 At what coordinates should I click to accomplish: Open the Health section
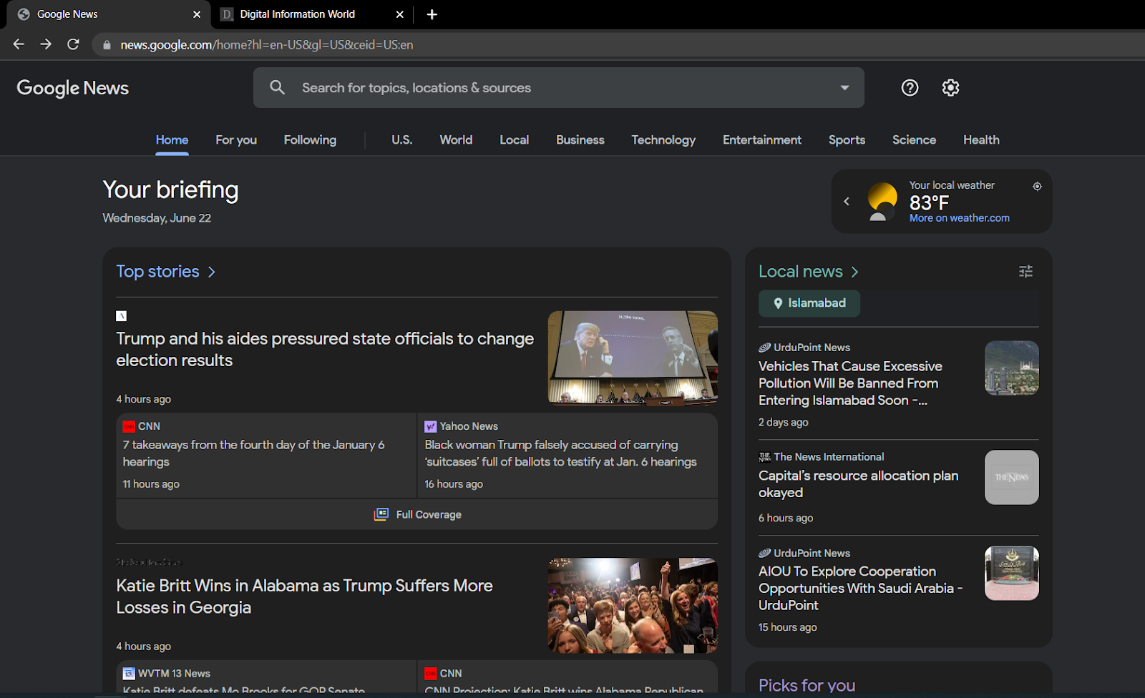[981, 140]
